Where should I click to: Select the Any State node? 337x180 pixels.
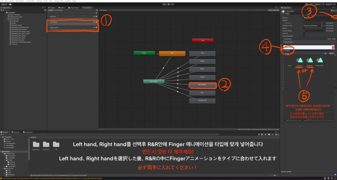[x=154, y=81]
